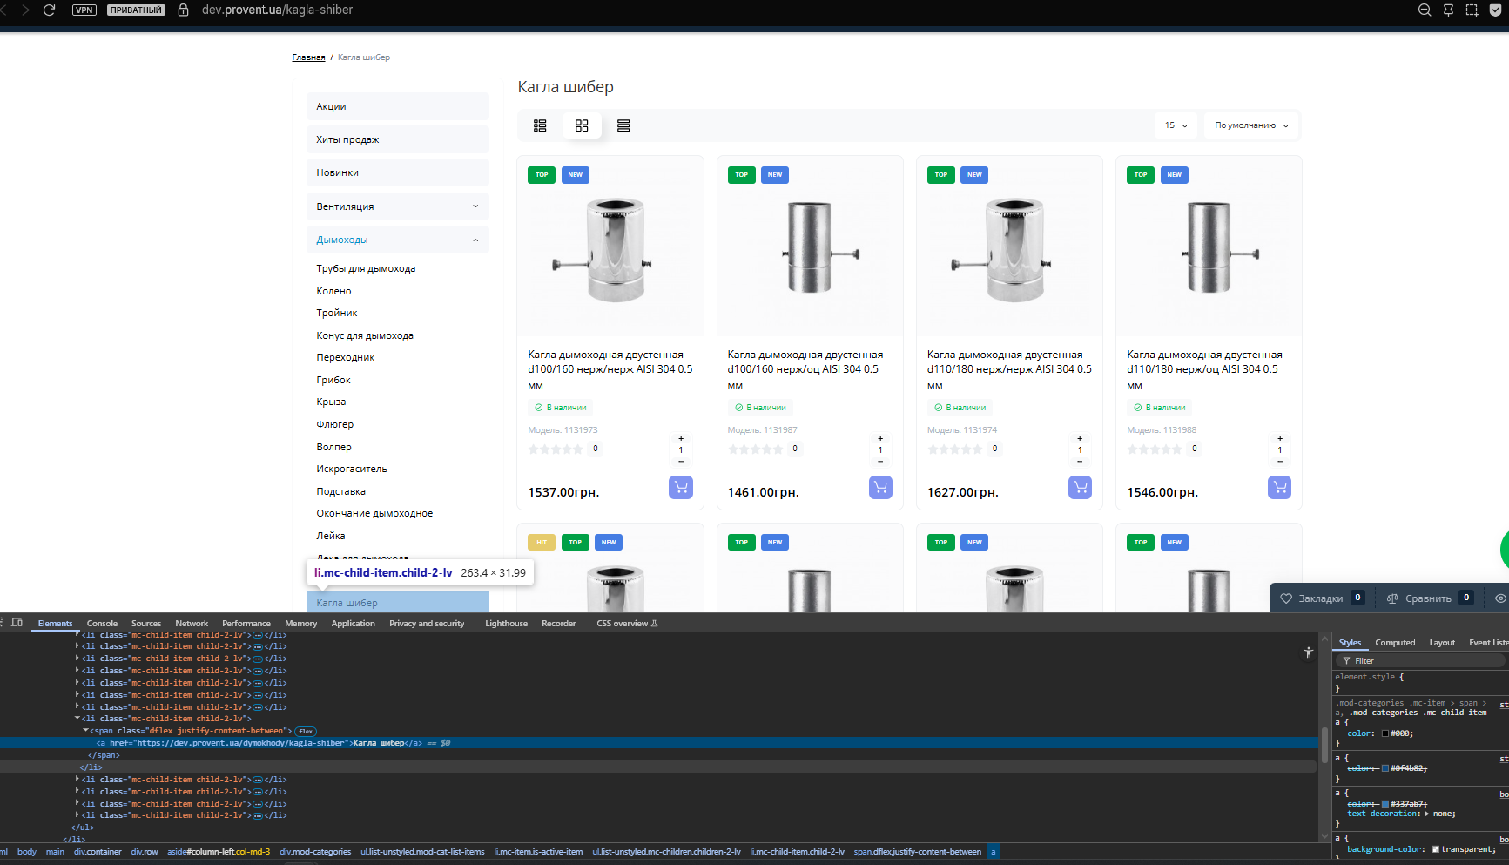This screenshot has height=865, width=1509.
Task: Switch to list view layout icon
Action: (x=540, y=125)
